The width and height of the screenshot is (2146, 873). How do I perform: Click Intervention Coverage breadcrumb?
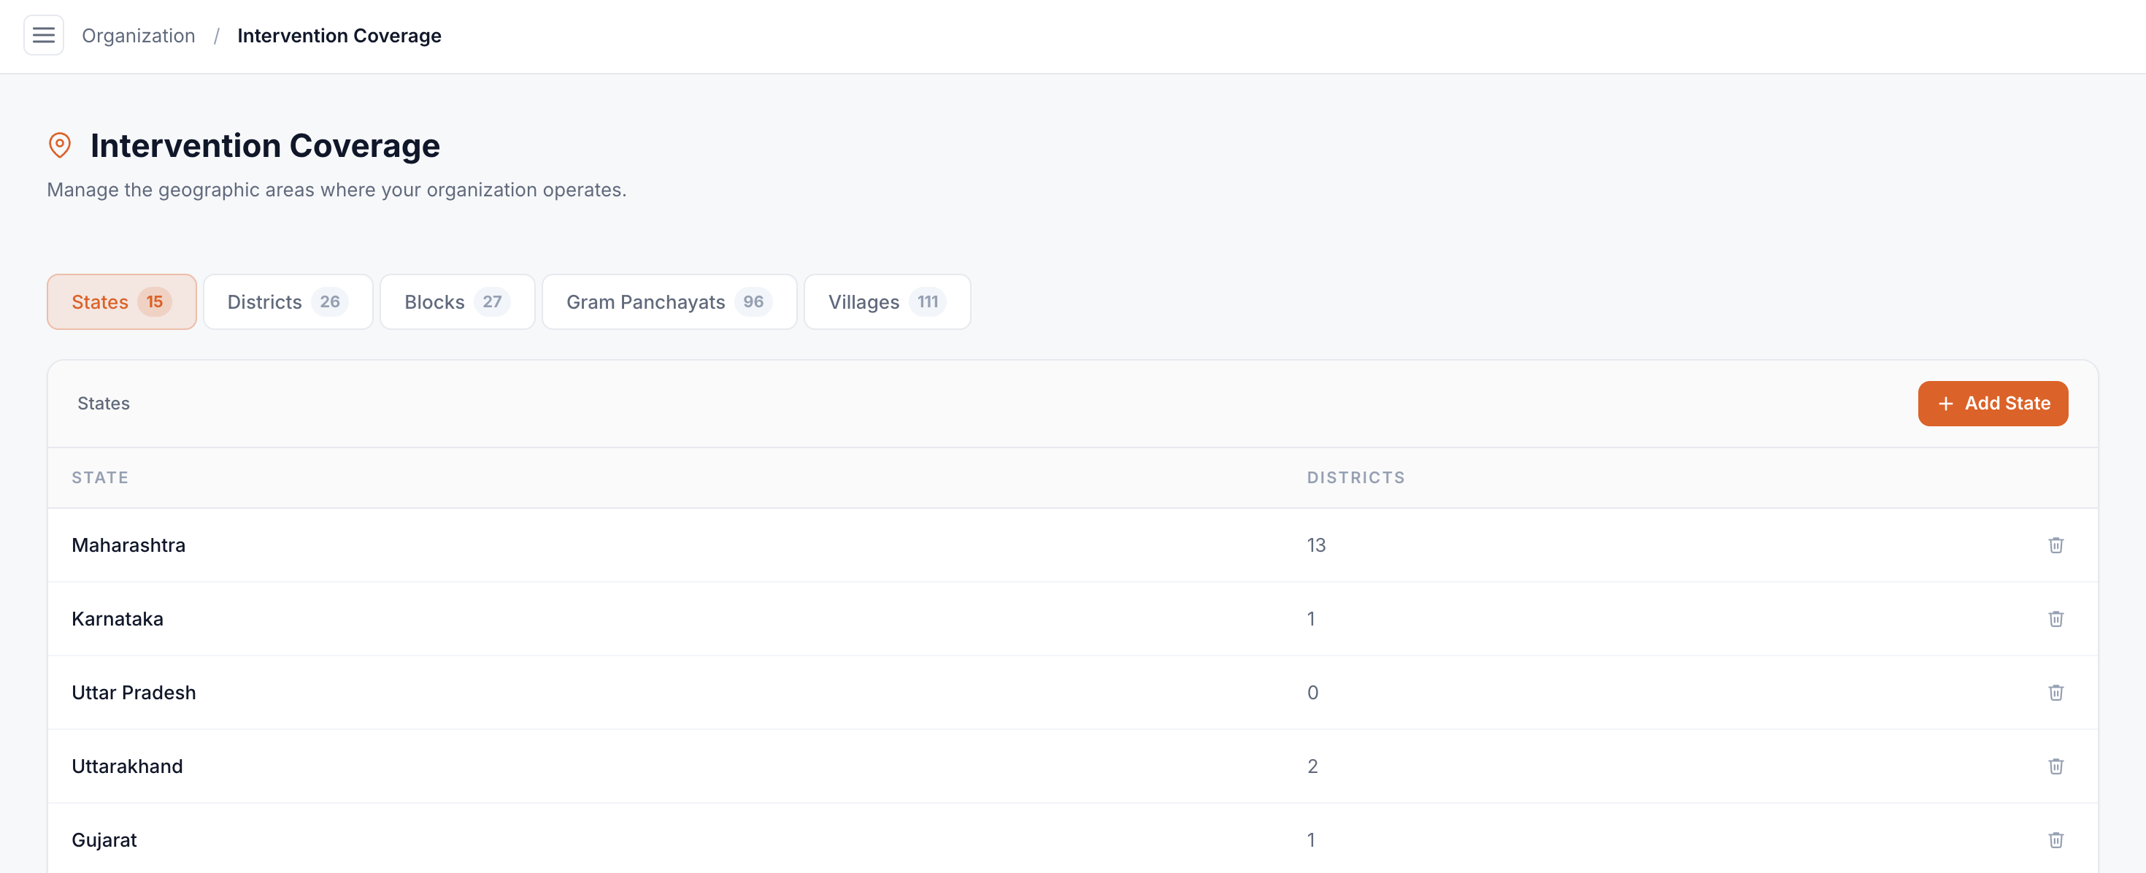tap(339, 35)
